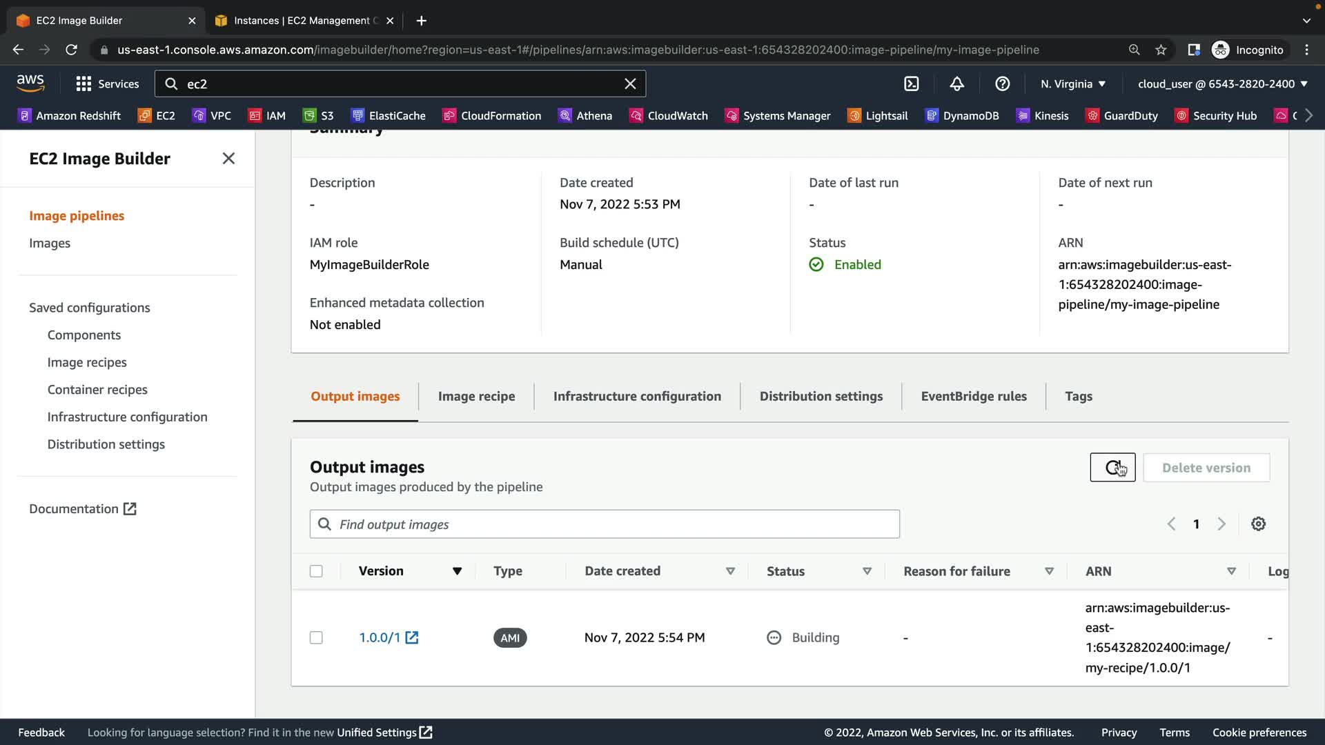Open the Services grid menu

click(x=107, y=84)
